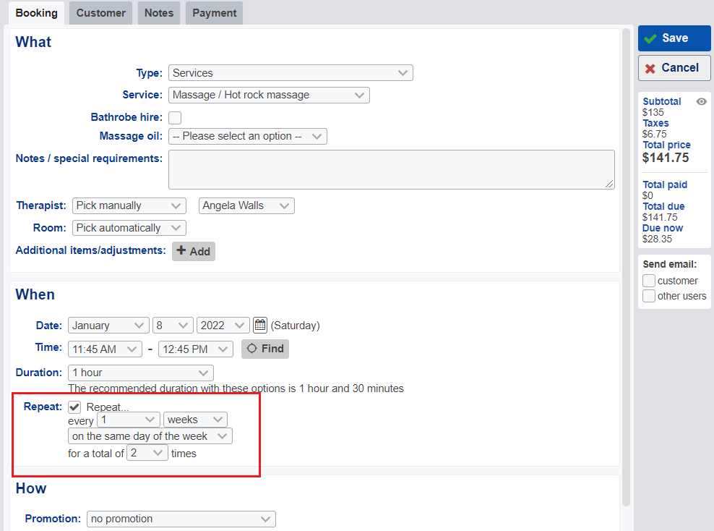Click the recommended duration hint text
The width and height of the screenshot is (714, 531).
pyautogui.click(x=236, y=388)
